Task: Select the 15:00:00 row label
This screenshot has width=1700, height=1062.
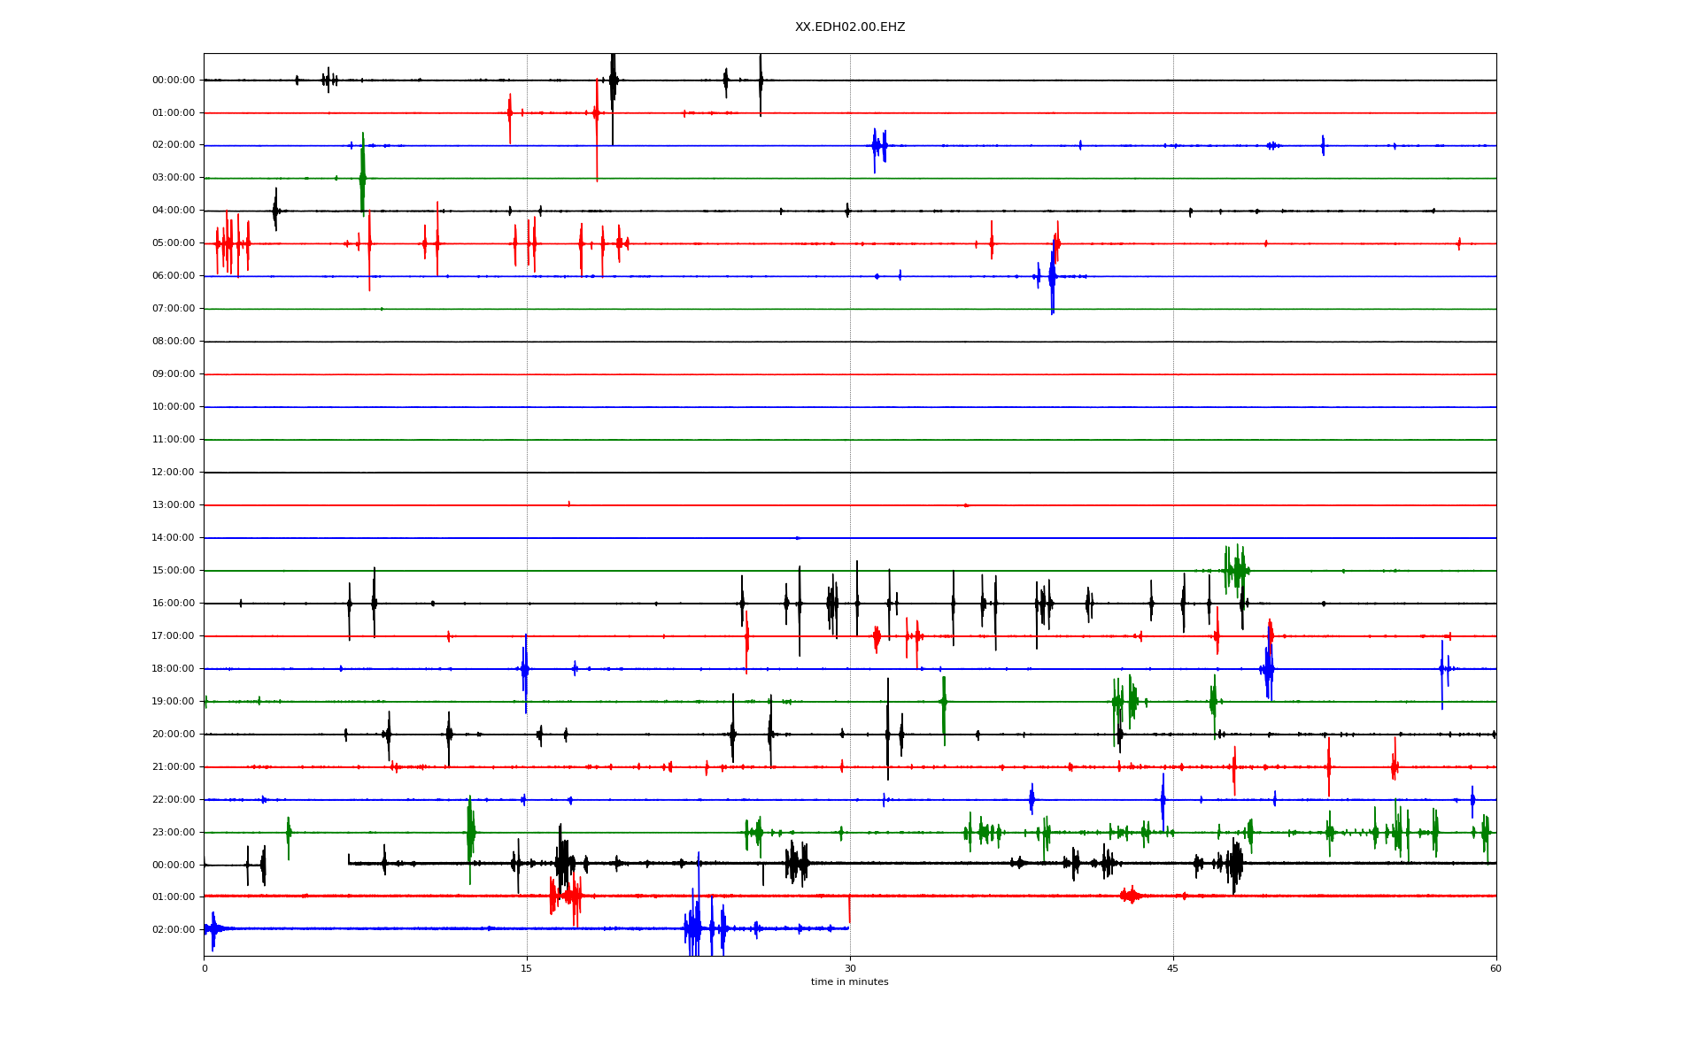Action: (174, 571)
